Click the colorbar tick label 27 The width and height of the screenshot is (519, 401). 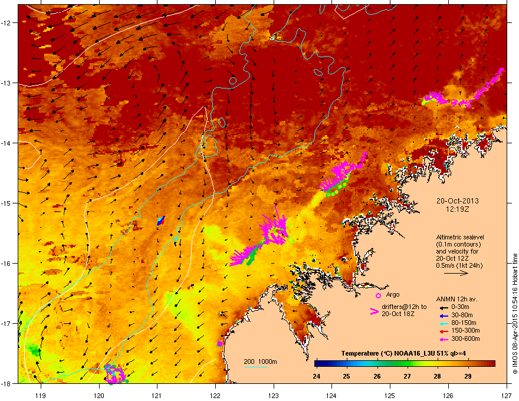click(x=407, y=376)
